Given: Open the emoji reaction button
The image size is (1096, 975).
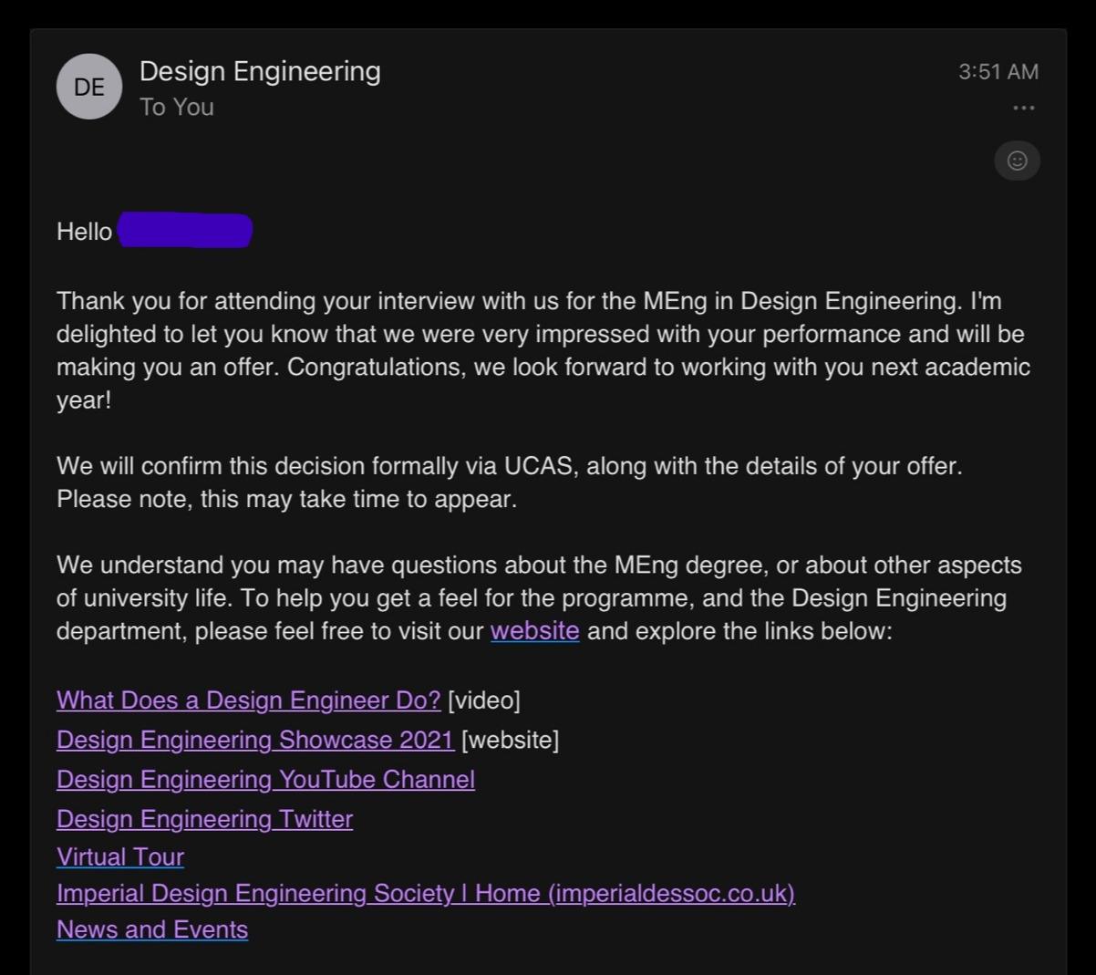Looking at the screenshot, I should point(1017,161).
